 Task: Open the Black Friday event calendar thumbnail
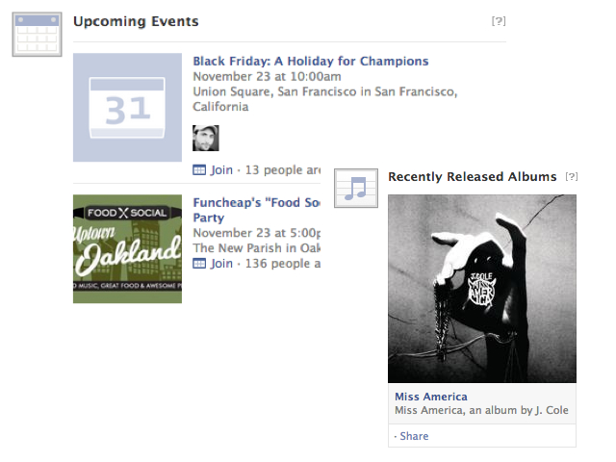tap(127, 107)
